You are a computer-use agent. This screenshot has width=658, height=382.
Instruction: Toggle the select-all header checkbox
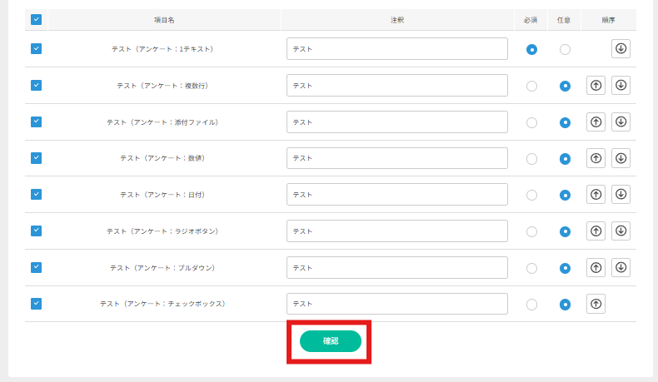pyautogui.click(x=36, y=20)
